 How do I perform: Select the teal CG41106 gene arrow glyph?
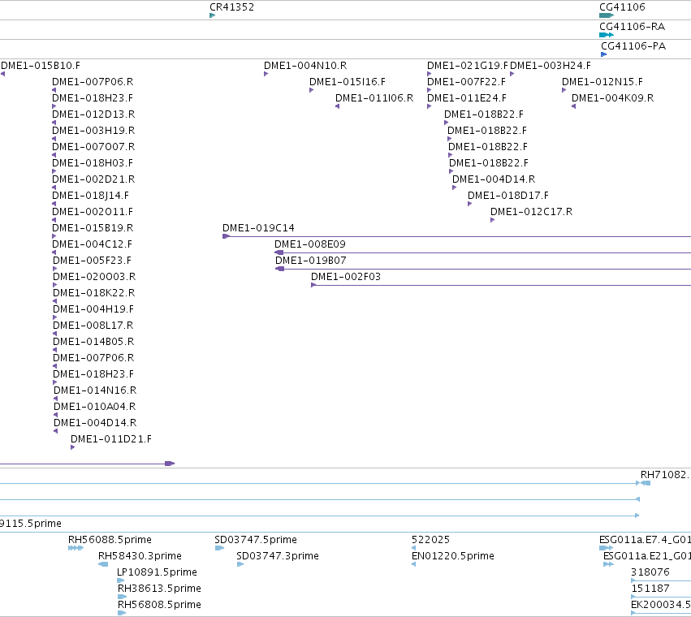[x=607, y=15]
